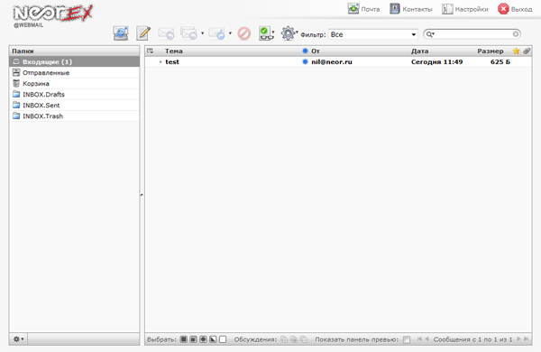The image size is (541, 352).
Task: Log out using the Выход button
Action: point(515,9)
